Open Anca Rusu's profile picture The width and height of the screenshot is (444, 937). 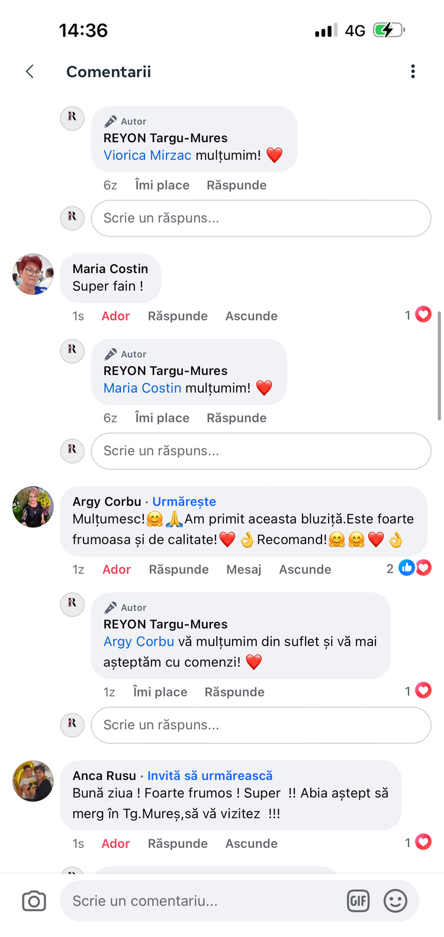tap(33, 781)
